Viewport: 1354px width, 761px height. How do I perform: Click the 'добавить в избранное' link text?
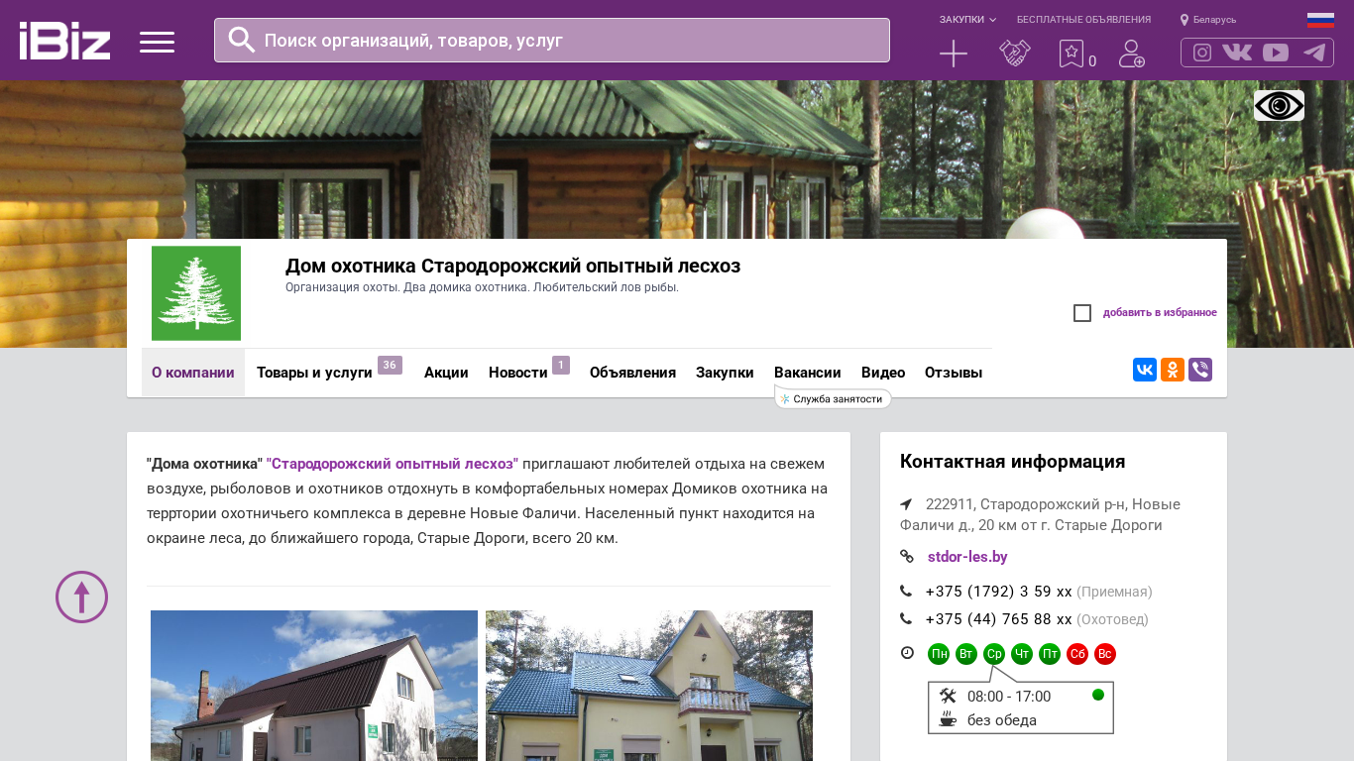1160,313
